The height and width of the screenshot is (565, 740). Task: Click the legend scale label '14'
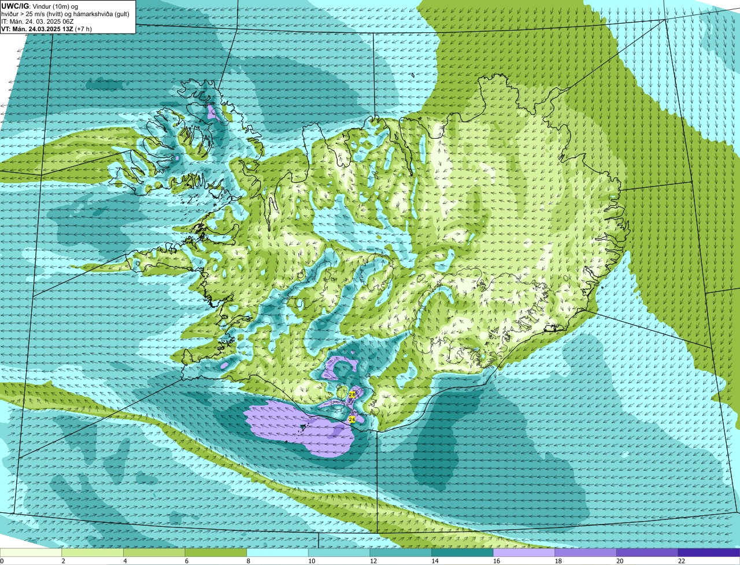coord(435,561)
